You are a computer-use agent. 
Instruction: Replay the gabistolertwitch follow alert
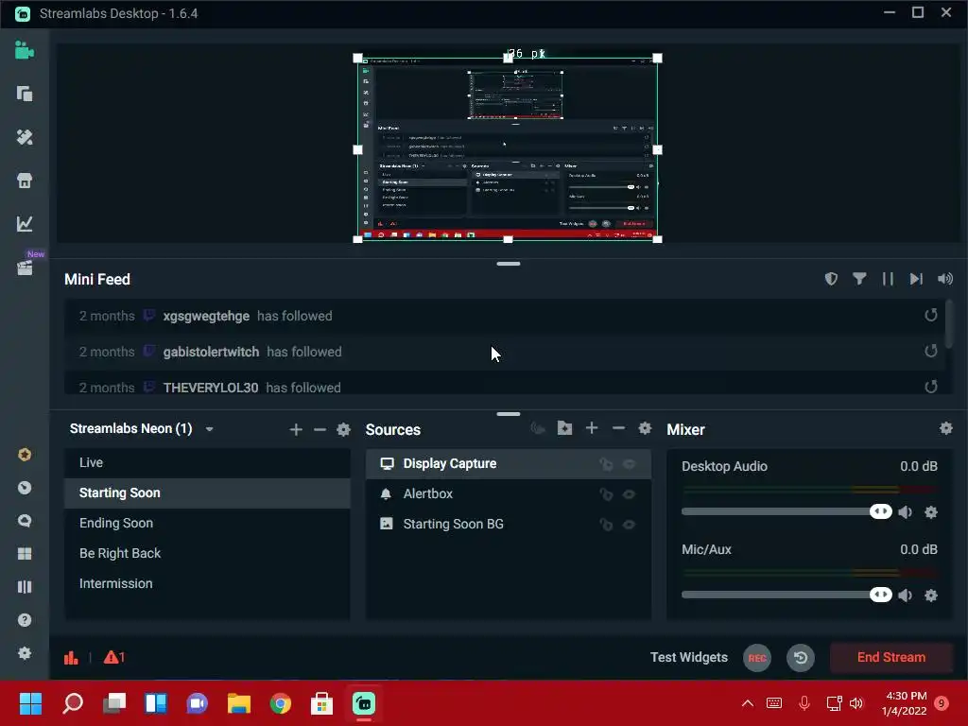[x=931, y=352]
